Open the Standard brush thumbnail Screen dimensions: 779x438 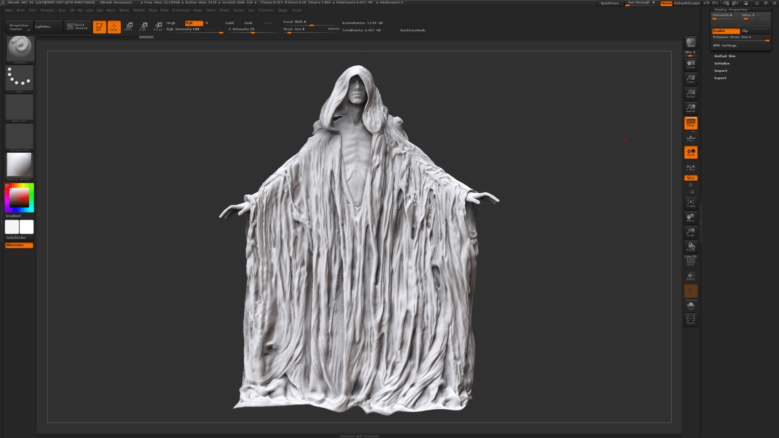[19, 49]
